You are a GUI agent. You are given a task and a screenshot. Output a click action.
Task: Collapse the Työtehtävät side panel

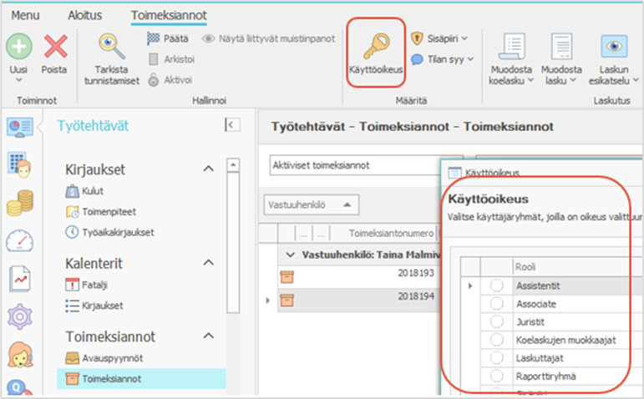(x=231, y=125)
